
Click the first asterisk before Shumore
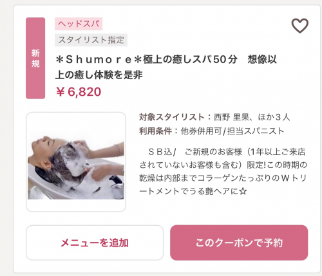click(x=59, y=60)
